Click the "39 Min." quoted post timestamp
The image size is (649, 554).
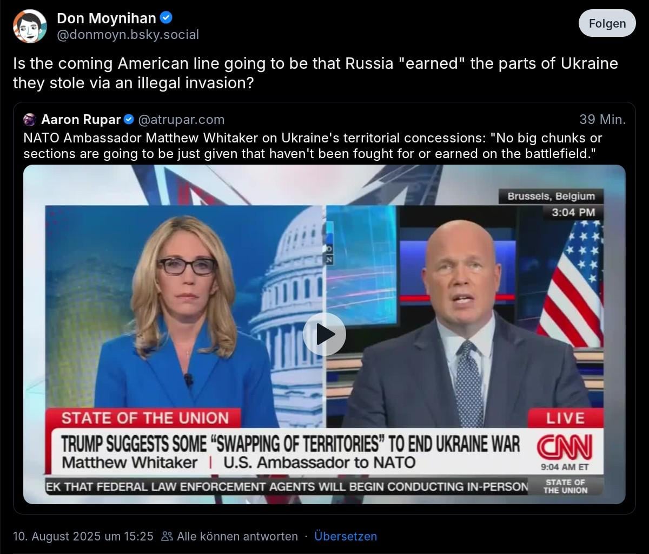point(602,119)
